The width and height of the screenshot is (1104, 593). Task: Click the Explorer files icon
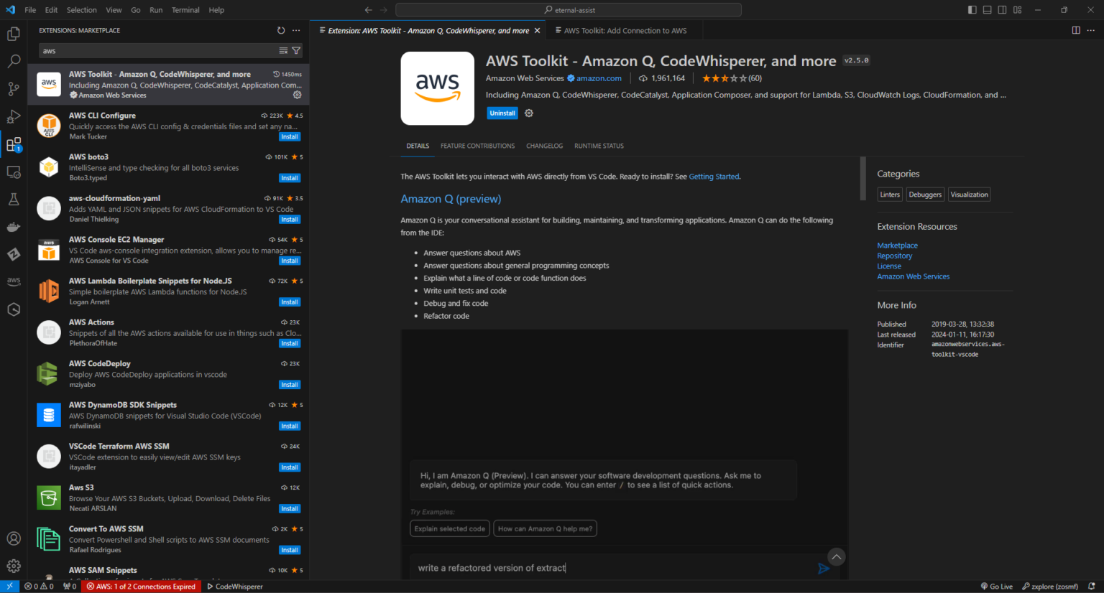click(x=13, y=33)
